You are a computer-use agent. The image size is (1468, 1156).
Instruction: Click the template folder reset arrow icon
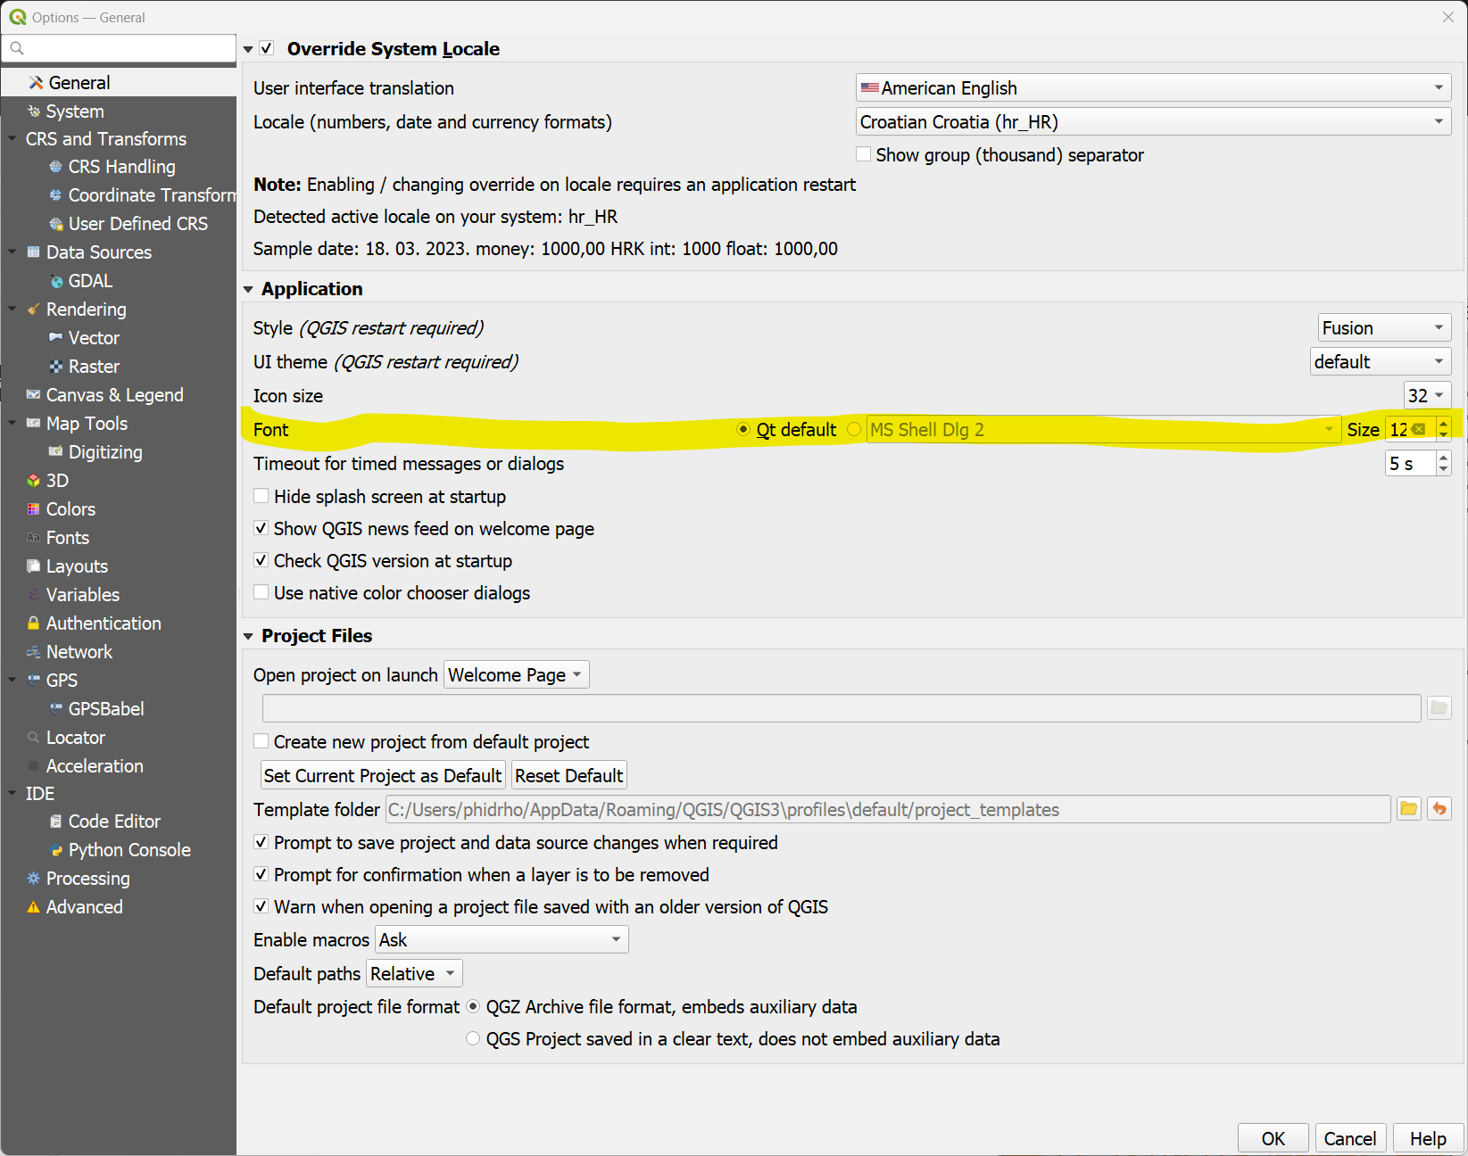pos(1439,809)
